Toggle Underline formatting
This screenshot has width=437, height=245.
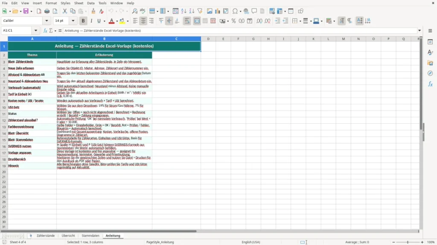(99, 21)
